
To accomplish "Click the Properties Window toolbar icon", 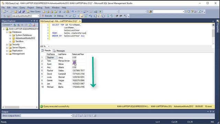I will [x=192, y=11].
